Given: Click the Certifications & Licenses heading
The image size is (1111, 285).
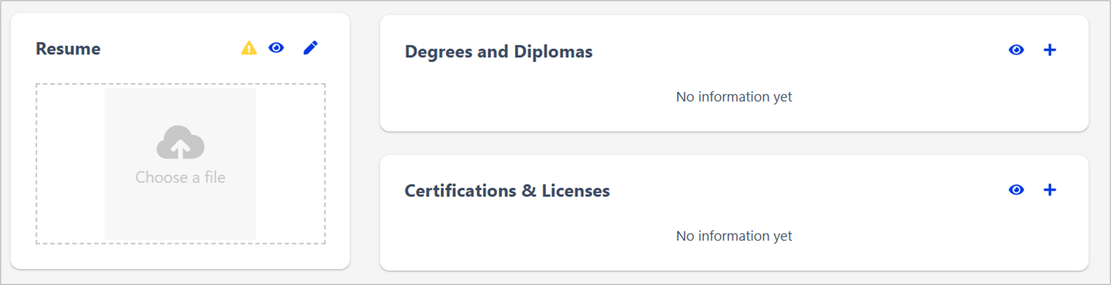Looking at the screenshot, I should point(507,191).
